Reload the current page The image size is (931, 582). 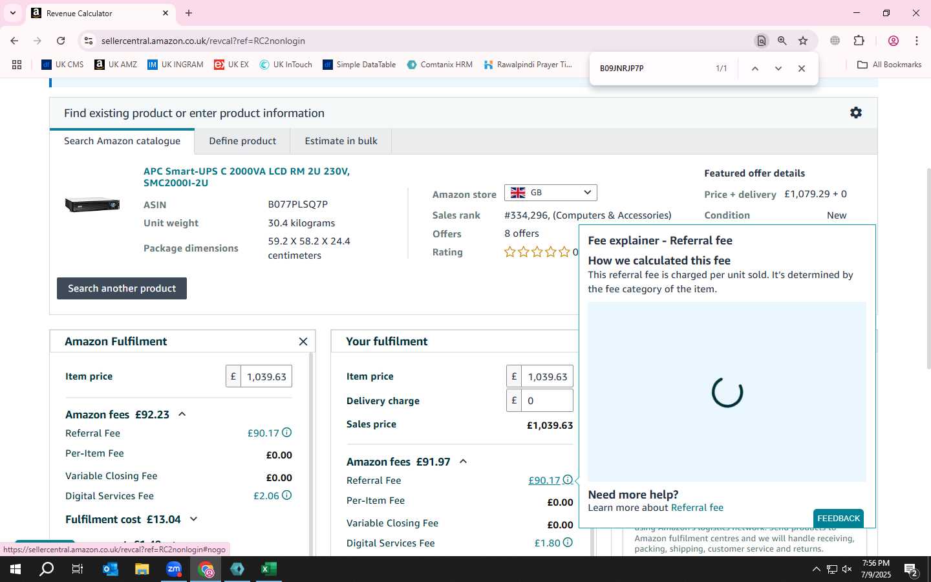point(61,41)
